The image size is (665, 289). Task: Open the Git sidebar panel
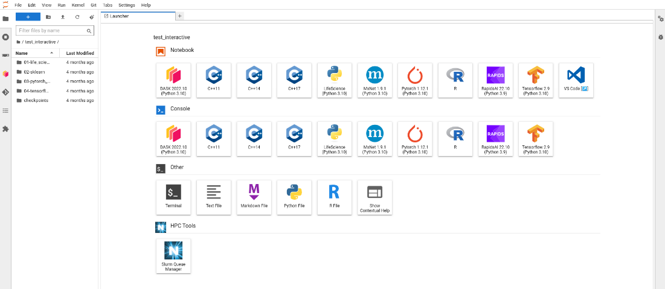pos(5,92)
